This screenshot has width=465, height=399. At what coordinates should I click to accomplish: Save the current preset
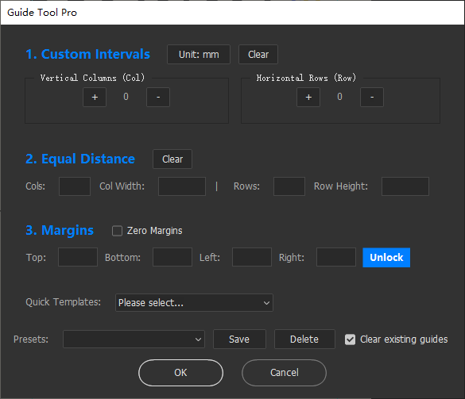239,340
